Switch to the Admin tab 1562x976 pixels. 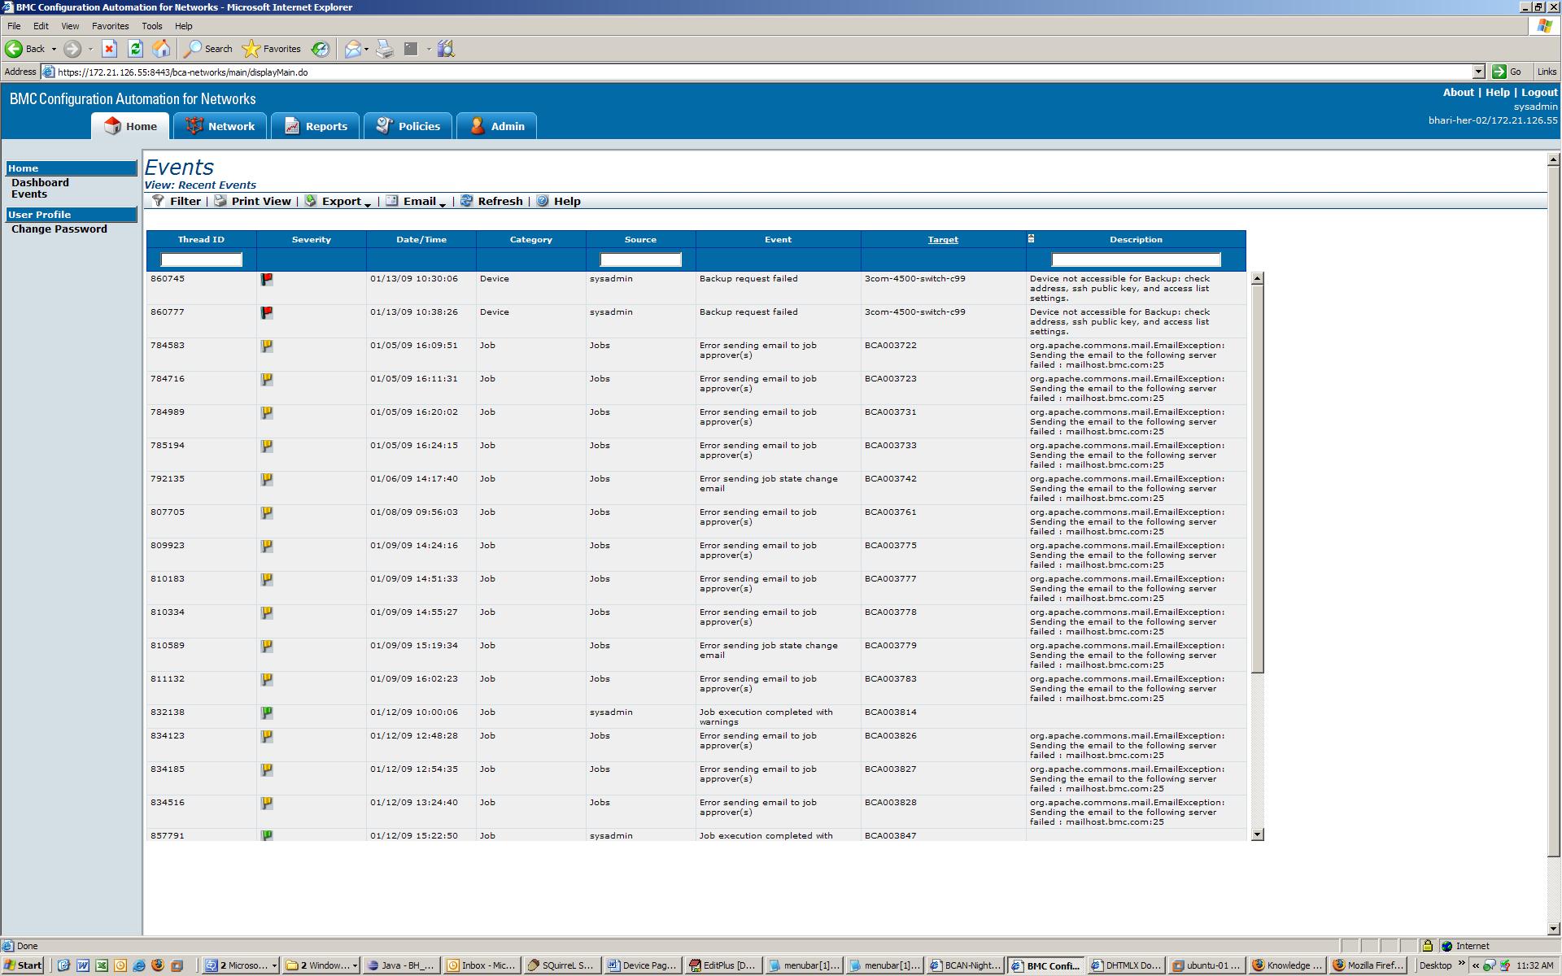coord(497,126)
